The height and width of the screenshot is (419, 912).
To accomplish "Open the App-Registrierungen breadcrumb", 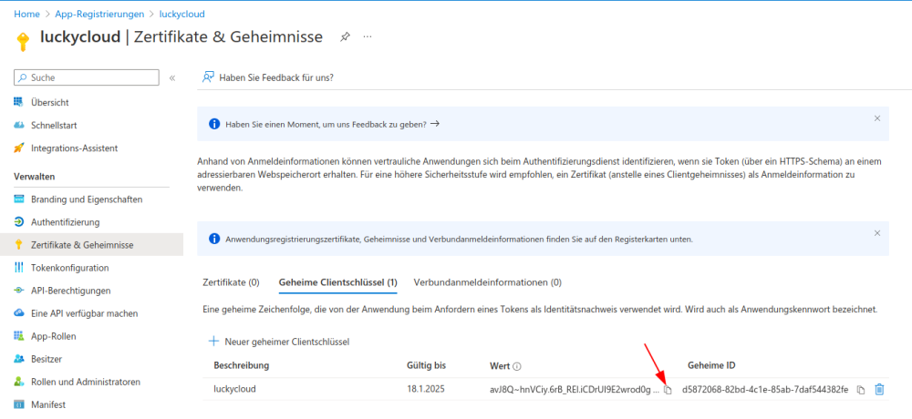I will tap(99, 14).
